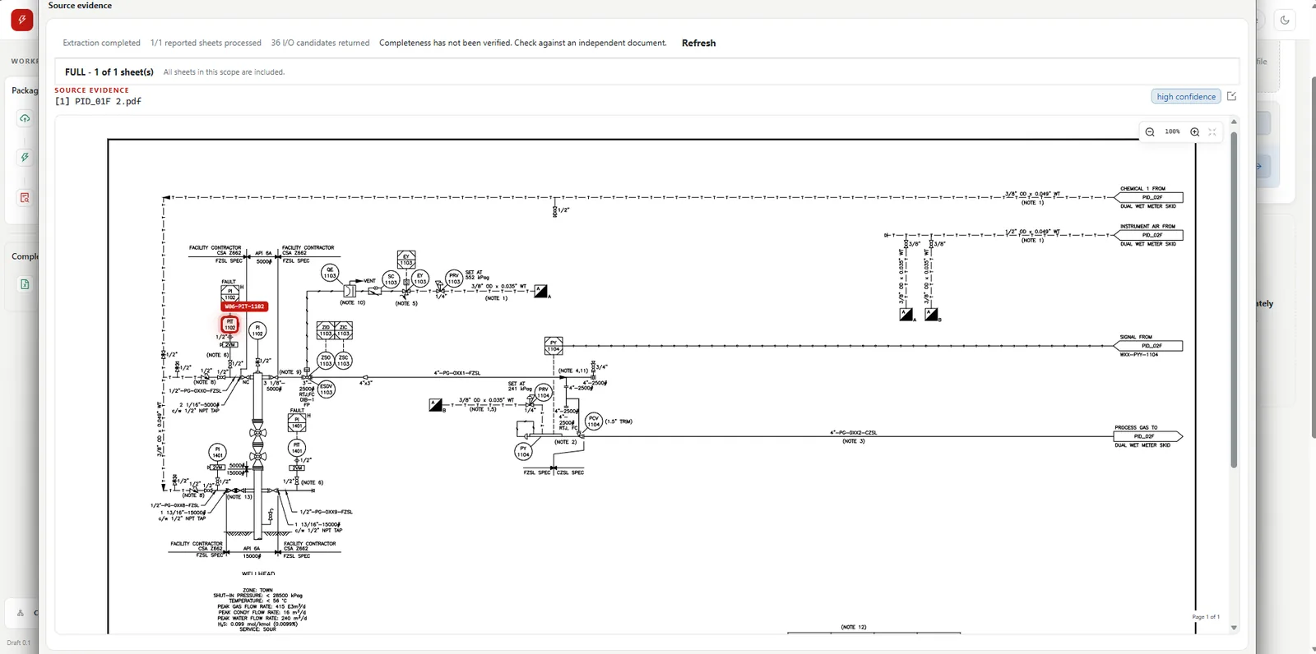1316x654 pixels.
Task: Click 'Extraction completed' status text
Action: click(102, 43)
